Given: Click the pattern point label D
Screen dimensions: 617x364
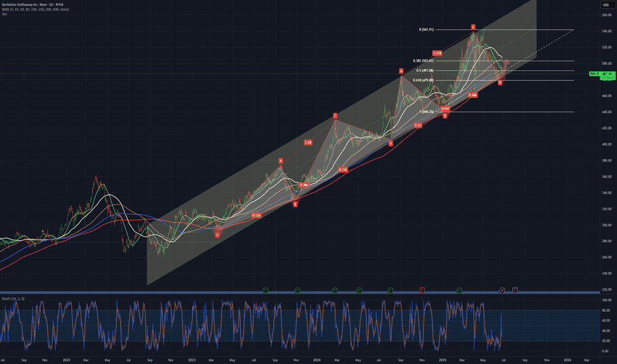Looking at the screenshot, I should 500,83.
